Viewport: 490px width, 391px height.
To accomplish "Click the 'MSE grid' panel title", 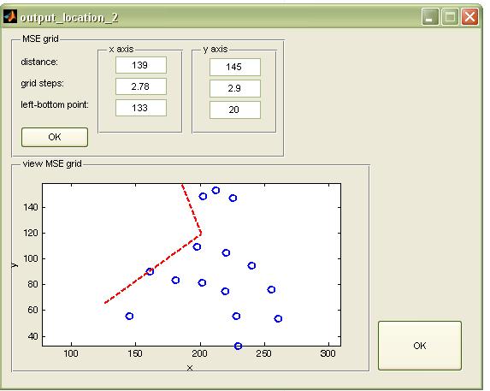I will [x=40, y=39].
